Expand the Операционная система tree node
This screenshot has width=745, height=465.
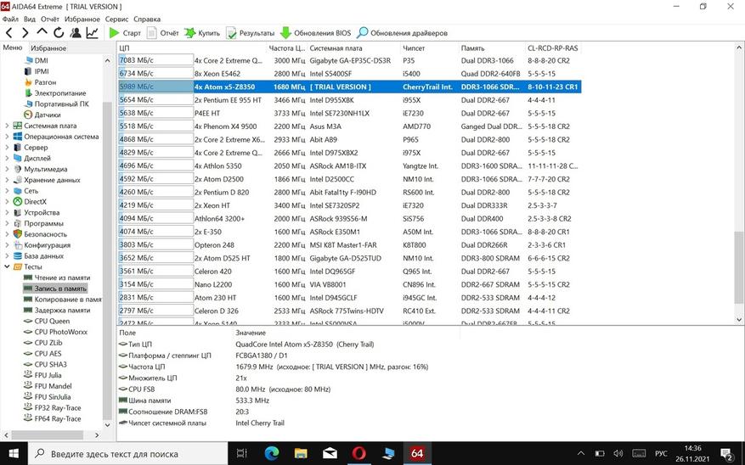7,137
